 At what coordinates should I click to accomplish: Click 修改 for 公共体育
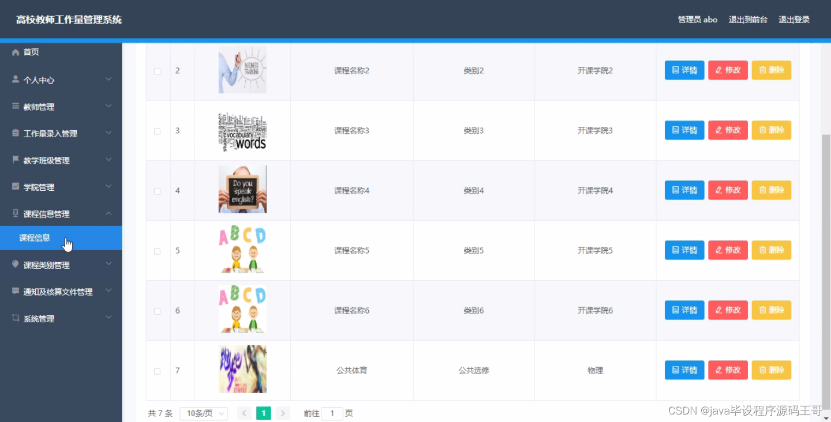(728, 370)
